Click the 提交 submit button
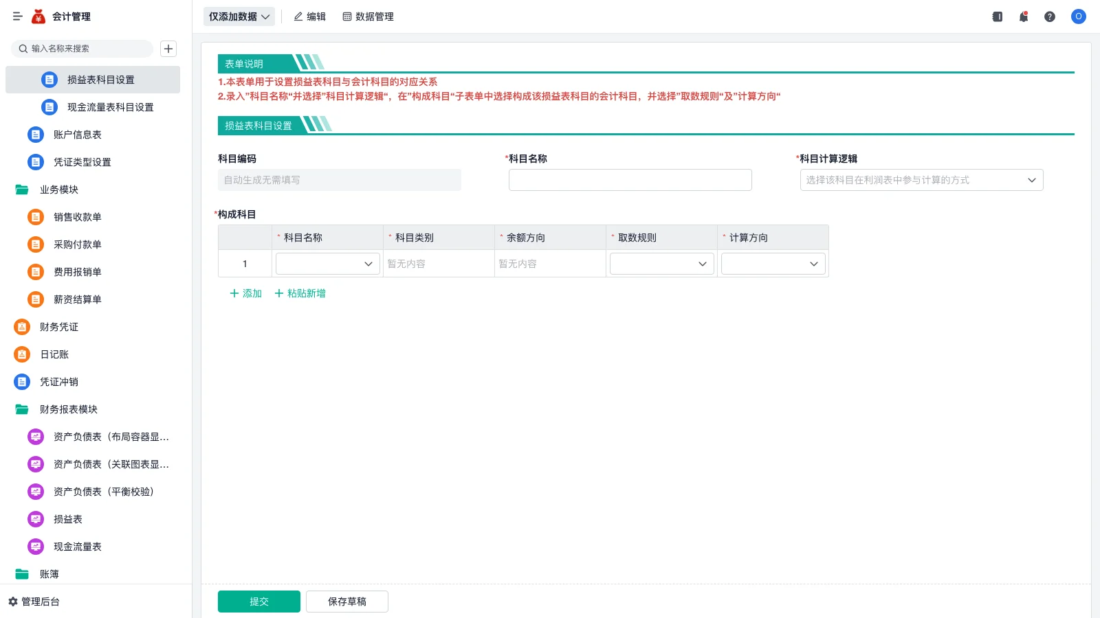The image size is (1100, 618). (259, 602)
